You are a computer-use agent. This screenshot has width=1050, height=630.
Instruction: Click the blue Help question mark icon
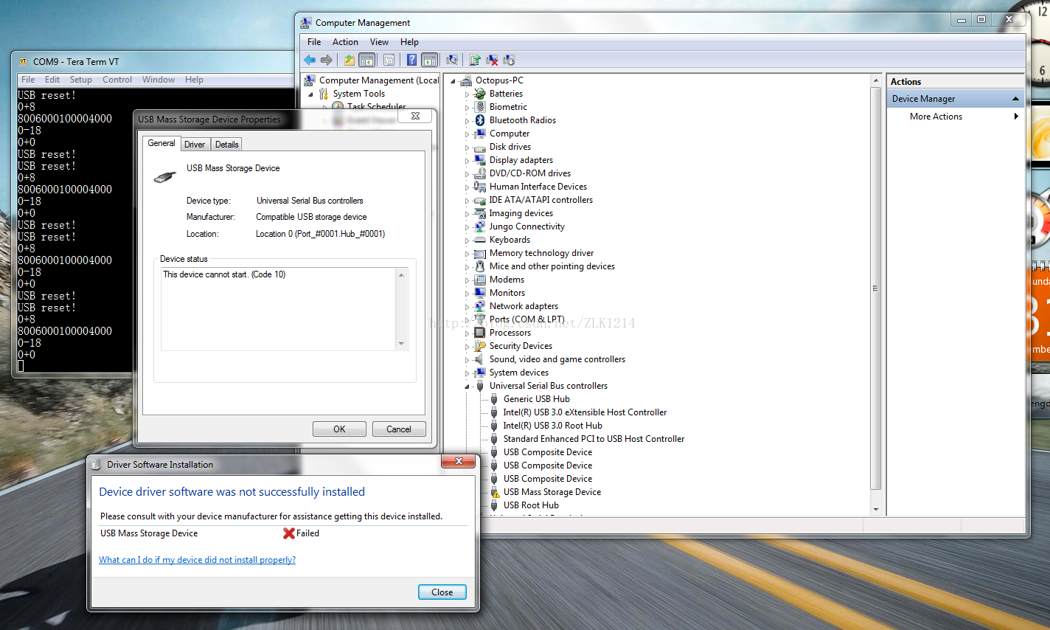[x=411, y=60]
